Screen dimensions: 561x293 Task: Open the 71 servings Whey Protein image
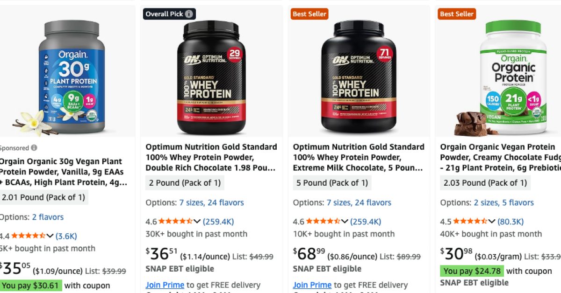[x=359, y=77]
